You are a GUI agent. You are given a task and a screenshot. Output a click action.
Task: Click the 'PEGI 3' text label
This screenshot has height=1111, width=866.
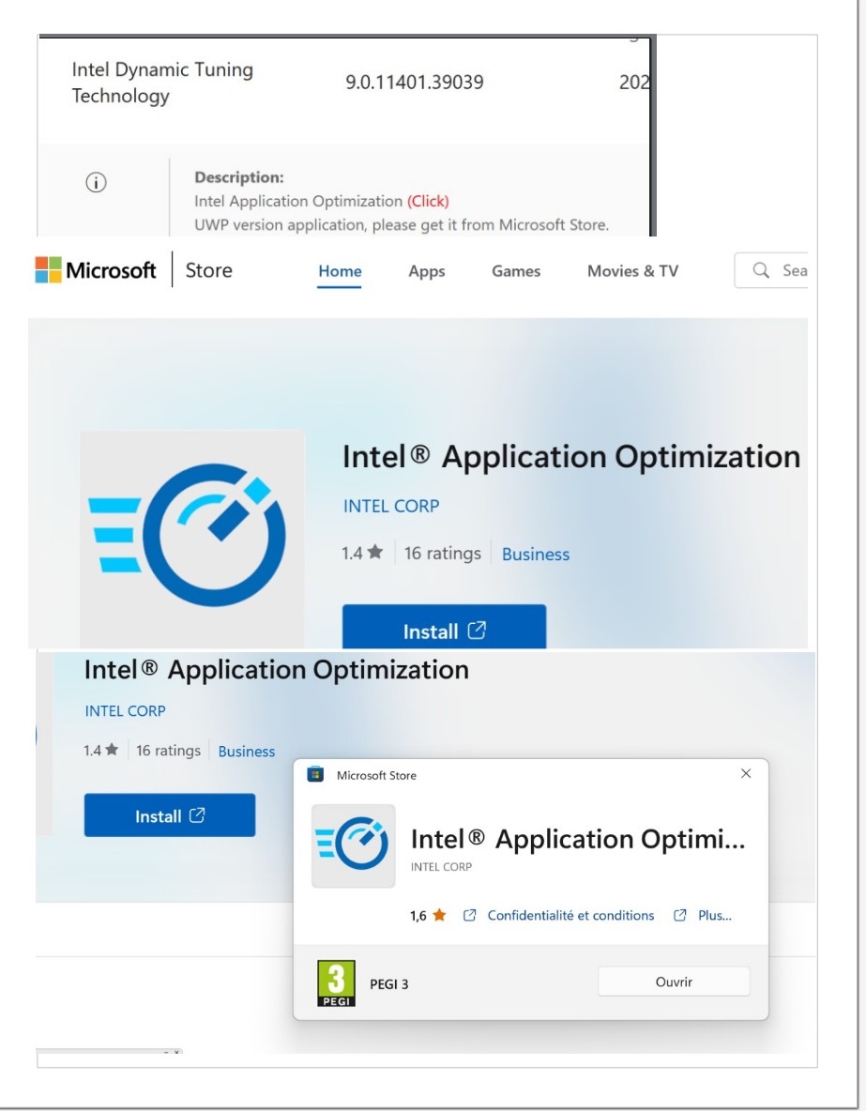point(389,984)
